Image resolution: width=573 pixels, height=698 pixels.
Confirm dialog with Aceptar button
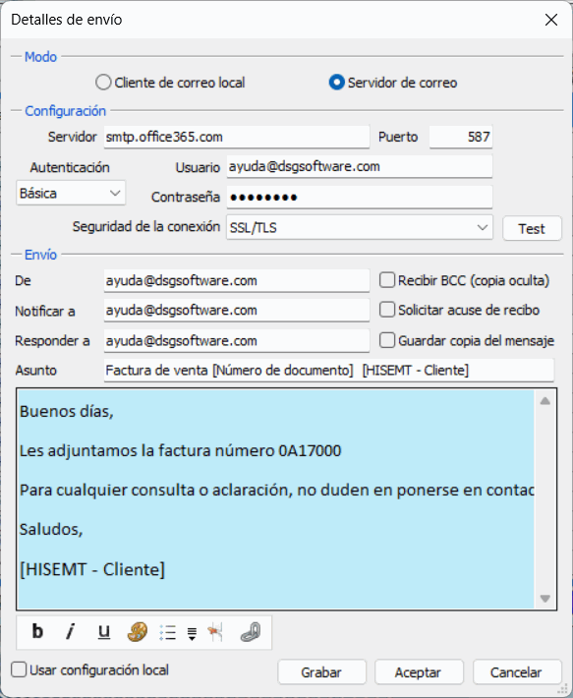point(419,672)
